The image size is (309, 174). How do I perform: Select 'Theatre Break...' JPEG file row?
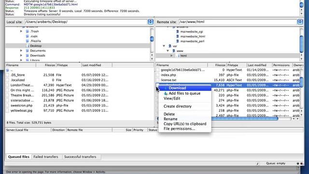point(79,95)
